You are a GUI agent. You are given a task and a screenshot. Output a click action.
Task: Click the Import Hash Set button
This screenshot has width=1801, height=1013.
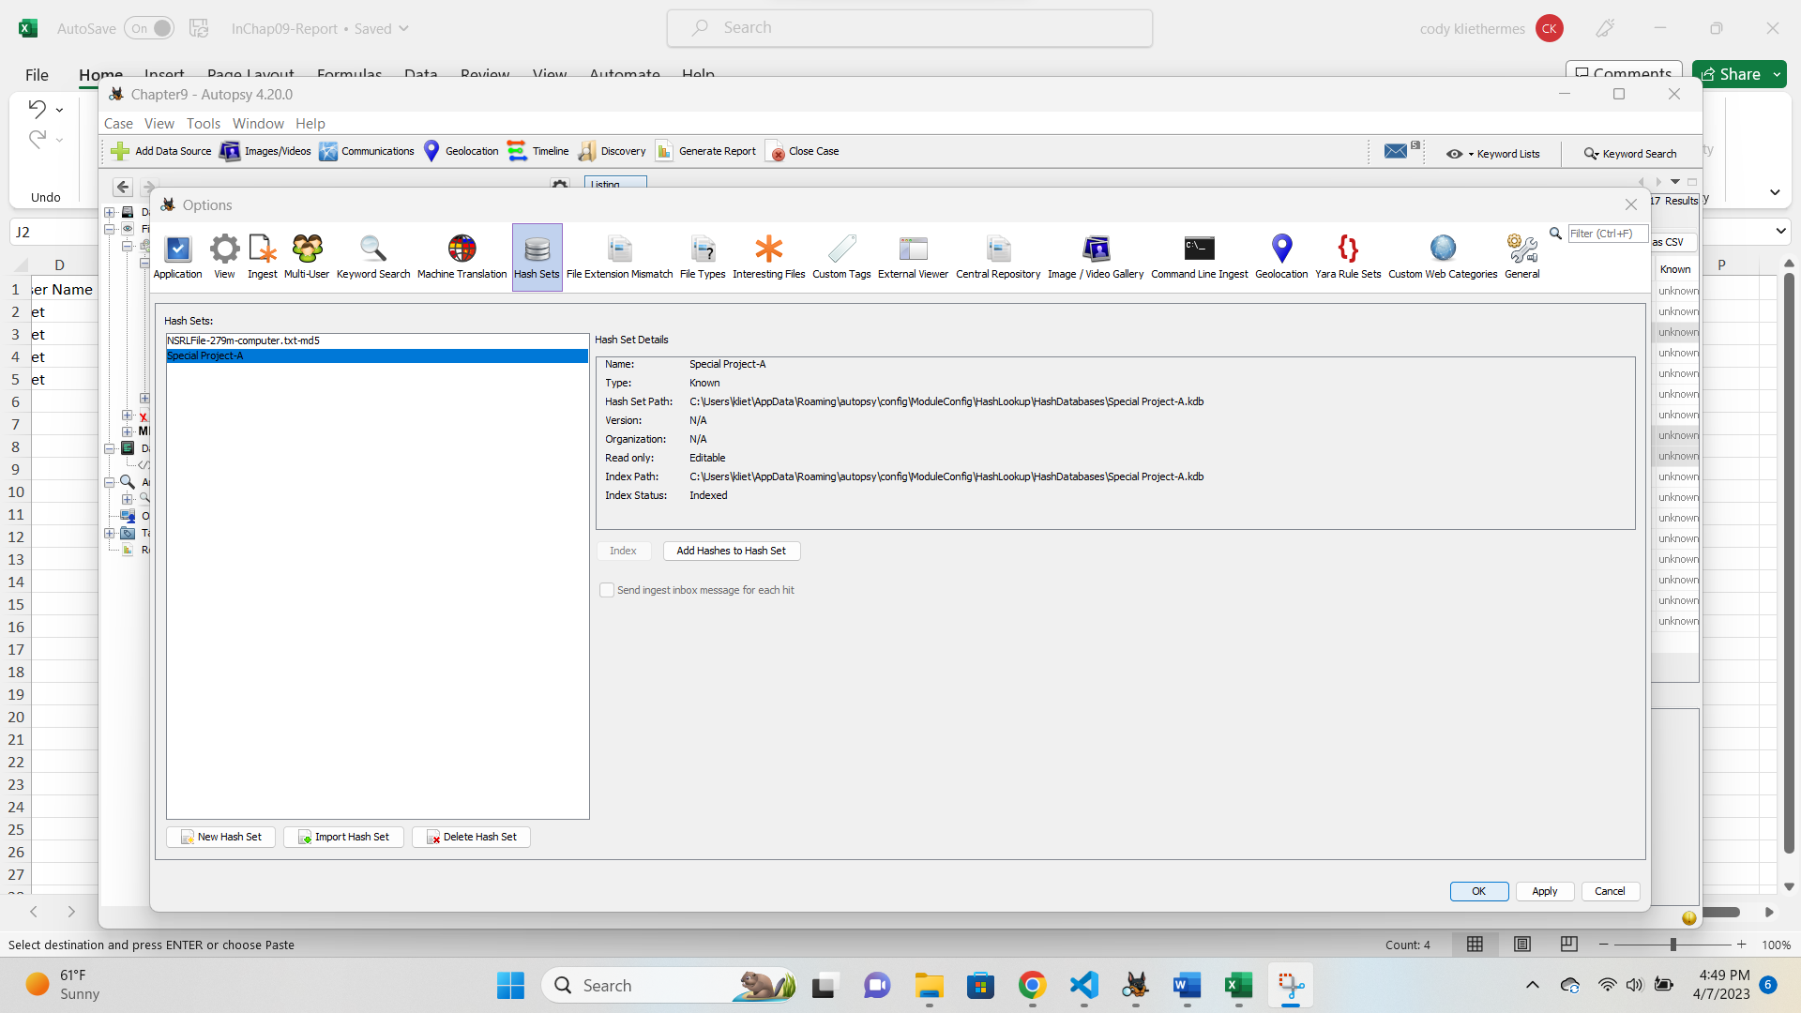(x=343, y=837)
